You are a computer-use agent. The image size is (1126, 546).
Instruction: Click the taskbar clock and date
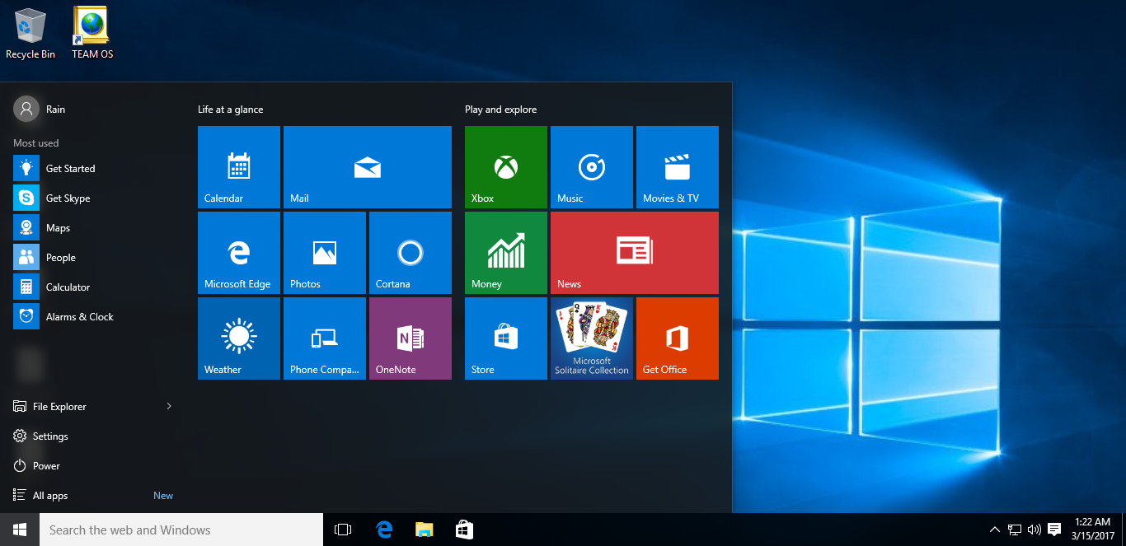click(x=1092, y=530)
